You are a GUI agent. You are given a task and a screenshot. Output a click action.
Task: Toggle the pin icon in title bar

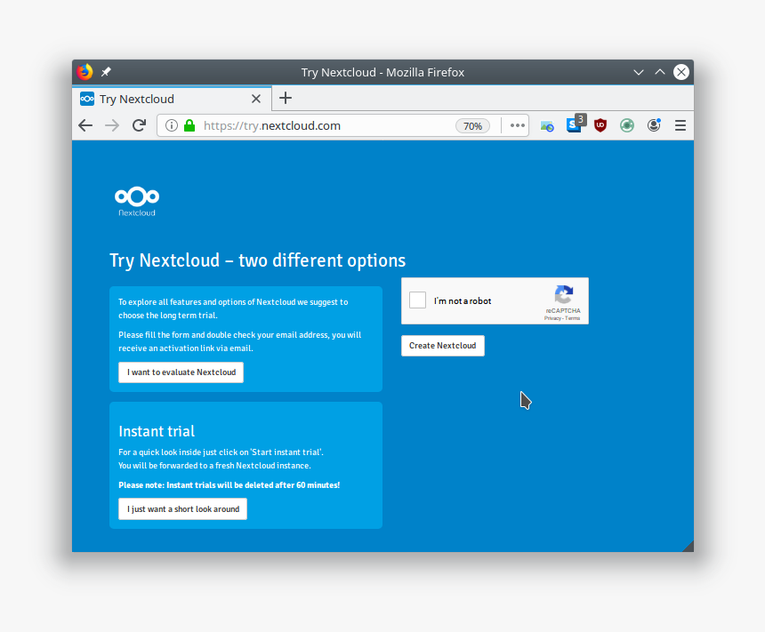[x=106, y=72]
